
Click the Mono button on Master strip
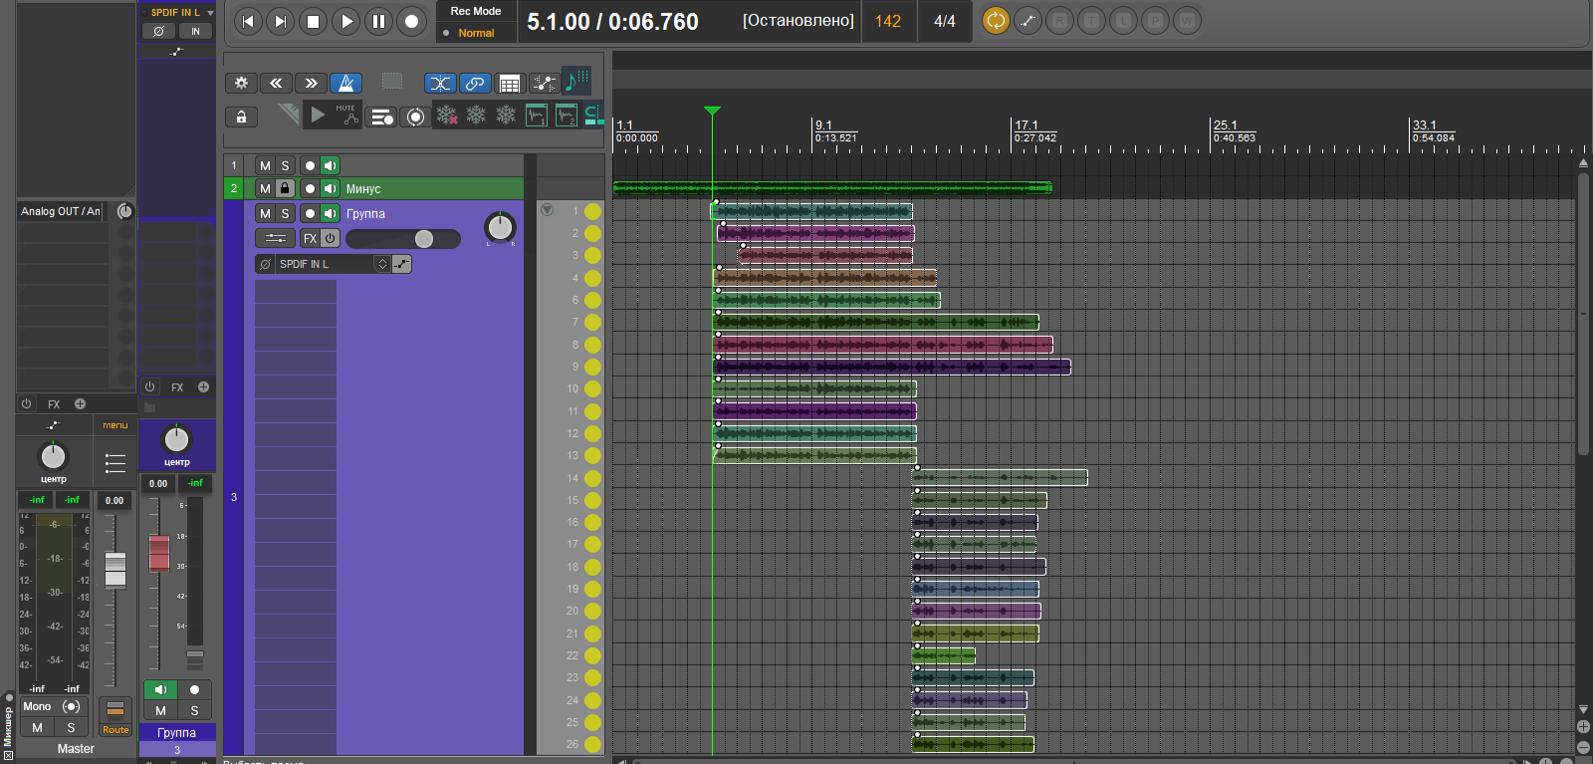point(37,706)
